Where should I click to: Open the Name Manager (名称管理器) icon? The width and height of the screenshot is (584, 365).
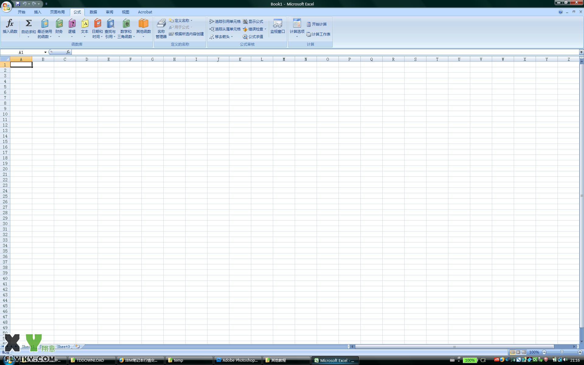(x=161, y=24)
